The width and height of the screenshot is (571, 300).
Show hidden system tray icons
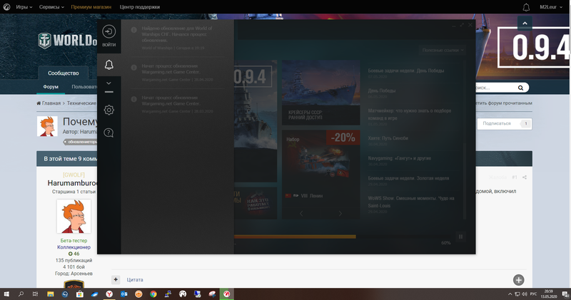click(x=510, y=294)
